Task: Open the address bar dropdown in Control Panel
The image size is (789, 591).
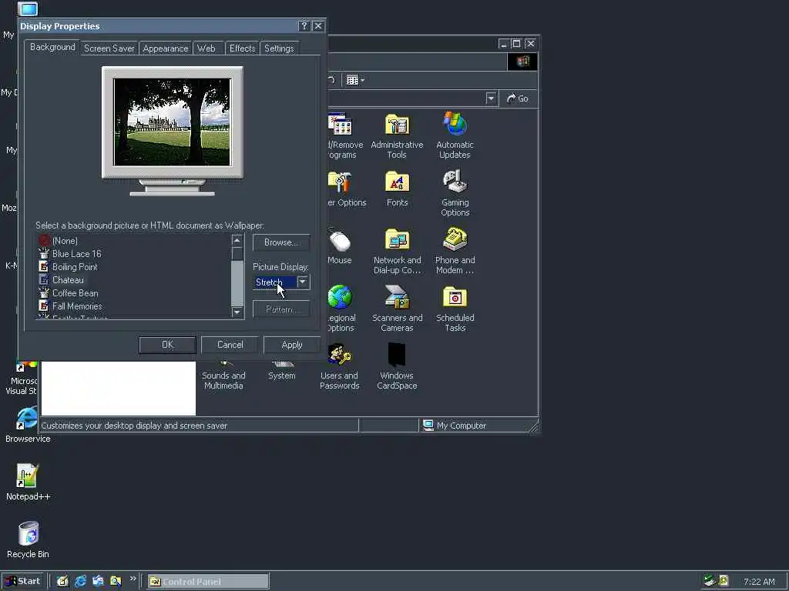Action: tap(491, 98)
